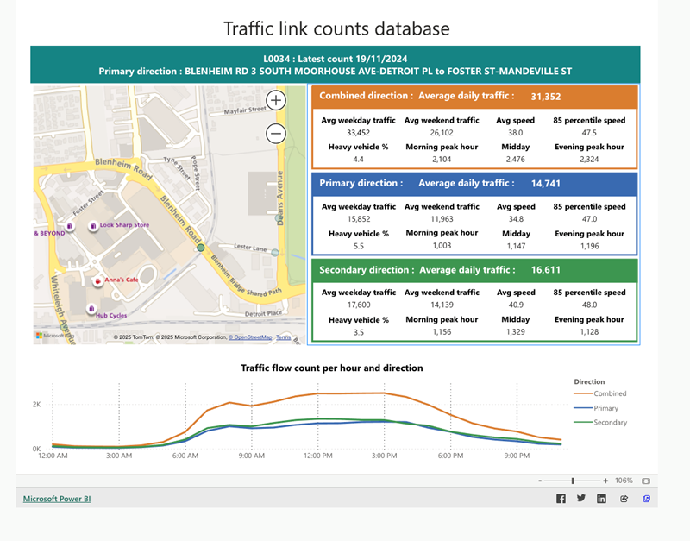Open the OpenStreetMap attribution link

(x=250, y=337)
